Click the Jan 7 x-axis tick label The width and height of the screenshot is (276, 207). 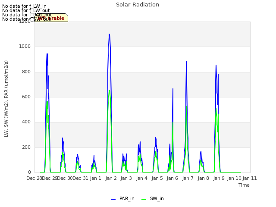coord(188,178)
